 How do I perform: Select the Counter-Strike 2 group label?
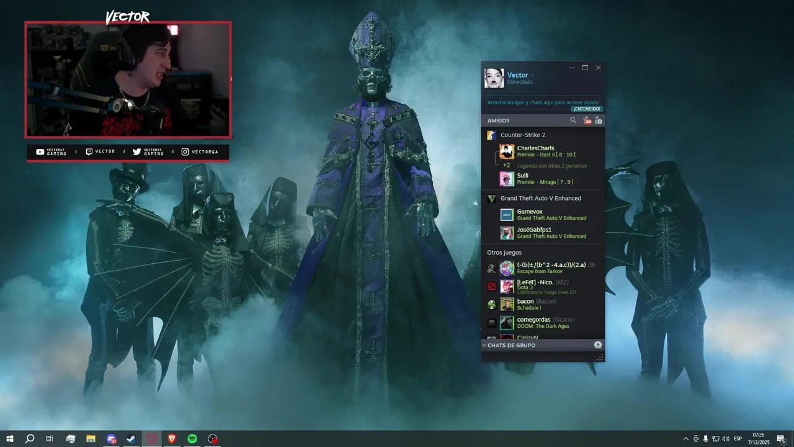pos(523,135)
